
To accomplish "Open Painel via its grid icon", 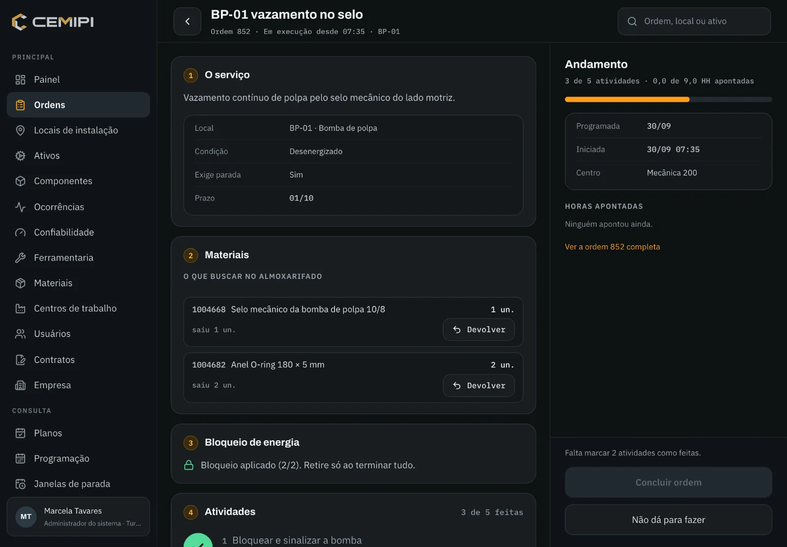I will click(20, 80).
